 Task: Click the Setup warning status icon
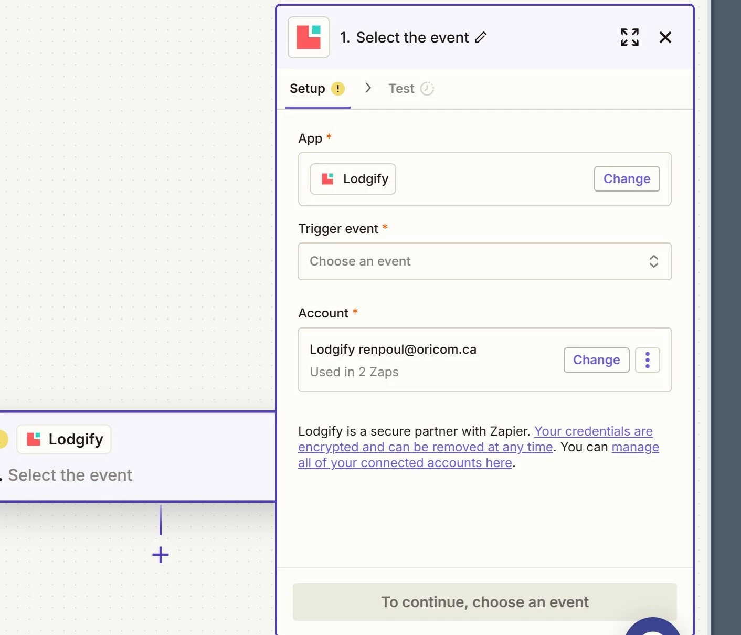coord(338,89)
